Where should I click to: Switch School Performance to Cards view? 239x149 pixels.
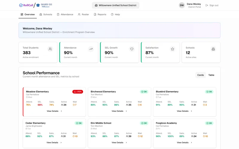(x=200, y=75)
